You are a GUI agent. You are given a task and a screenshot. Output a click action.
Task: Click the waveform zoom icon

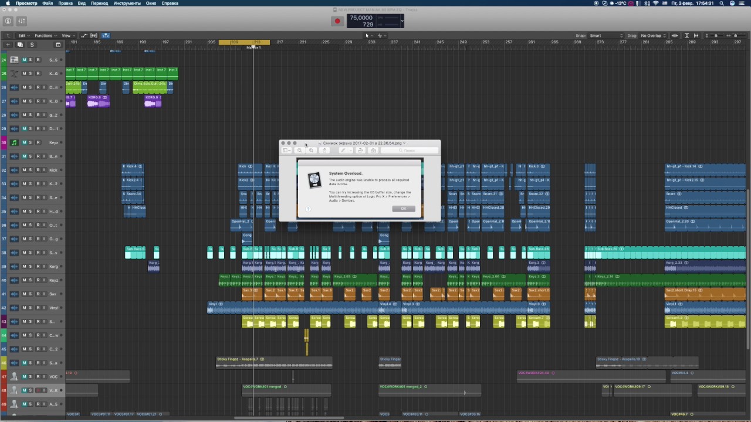click(x=675, y=36)
